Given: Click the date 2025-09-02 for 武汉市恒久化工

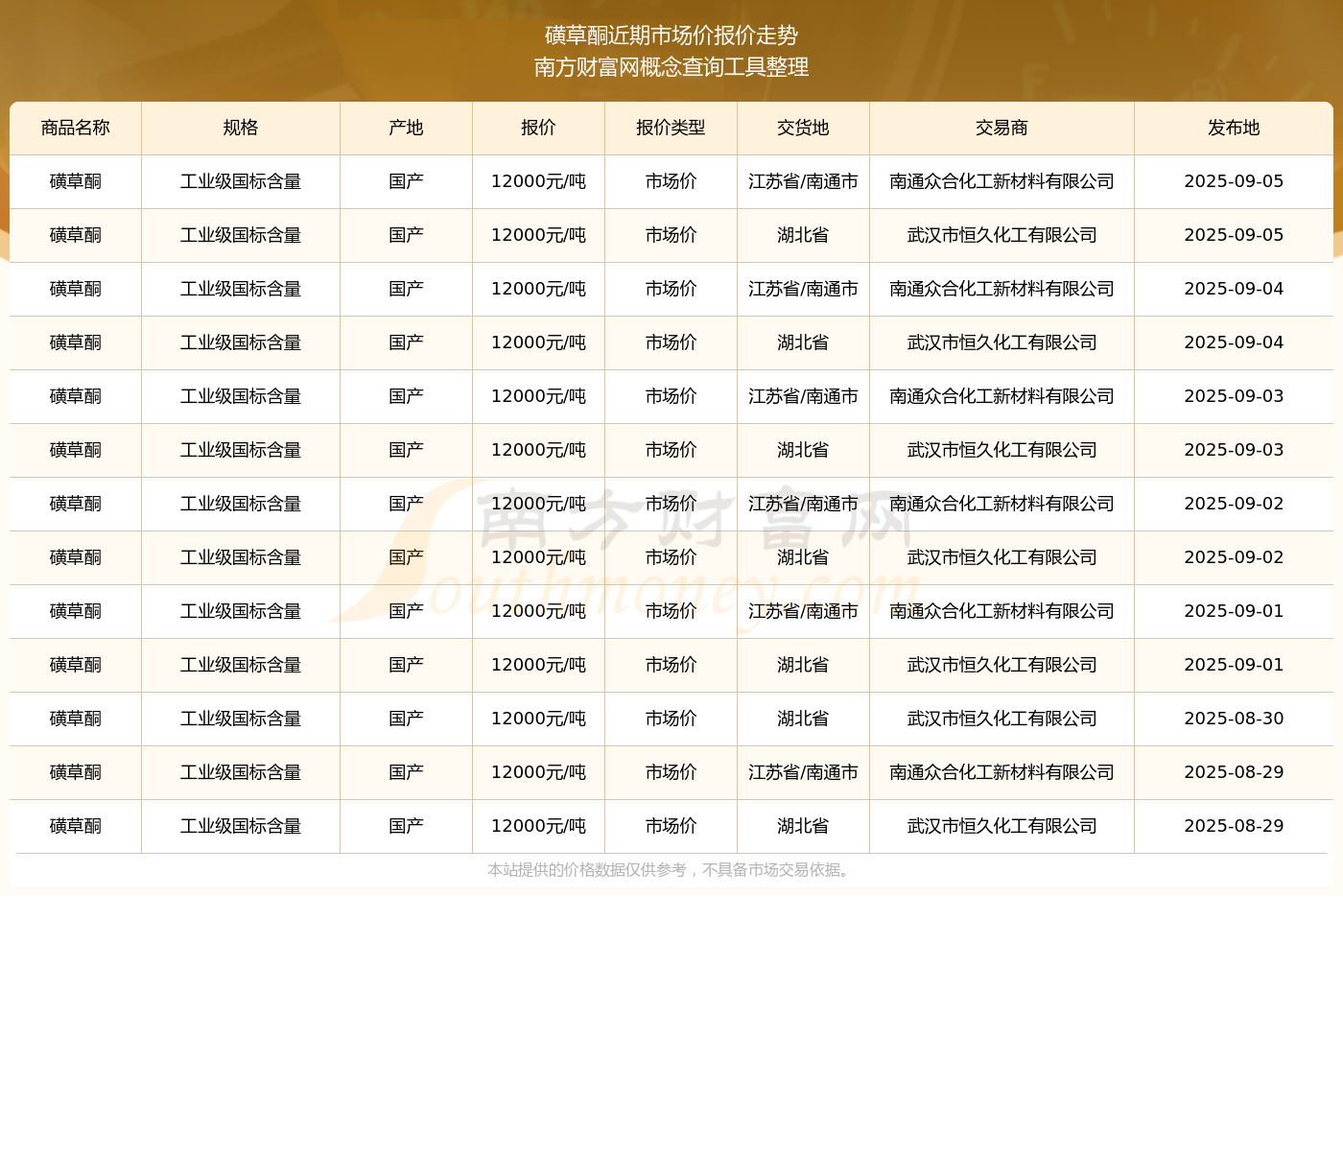Looking at the screenshot, I should (x=1234, y=557).
